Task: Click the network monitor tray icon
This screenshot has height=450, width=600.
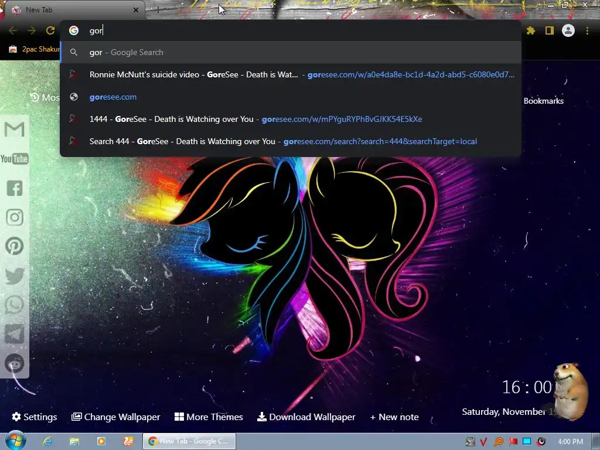Action: tap(527, 441)
